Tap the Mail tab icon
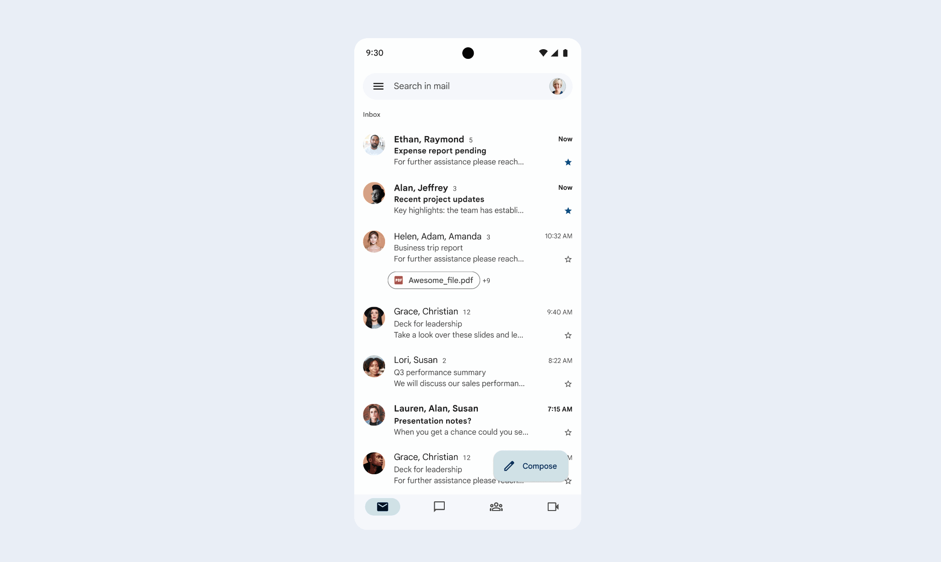The image size is (941, 562). click(x=383, y=506)
